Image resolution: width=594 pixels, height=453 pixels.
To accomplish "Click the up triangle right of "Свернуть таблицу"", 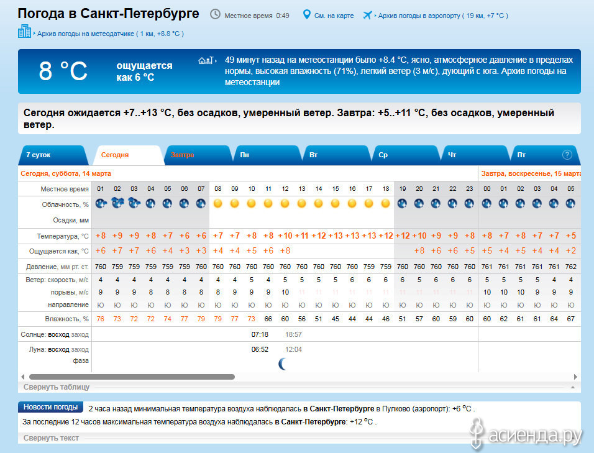I will point(572,387).
